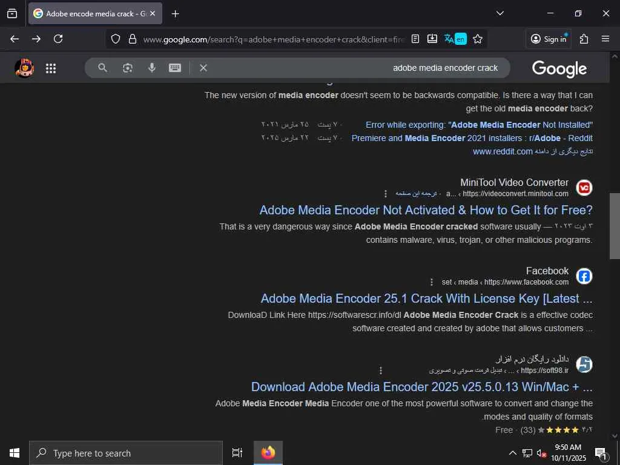This screenshot has height=465, width=620.
Task: Submit search with magnifier icon
Action: [x=102, y=68]
